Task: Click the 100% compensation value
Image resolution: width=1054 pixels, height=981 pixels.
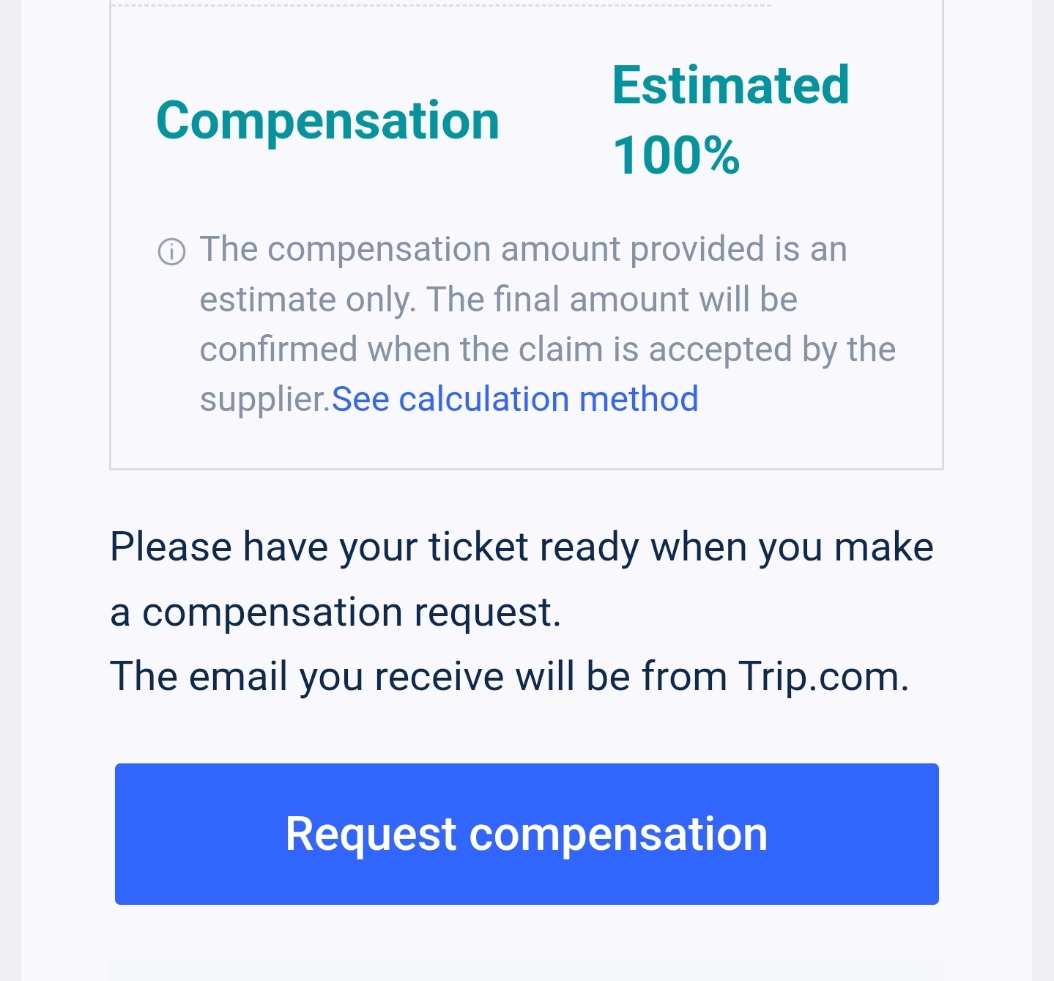Action: 676,155
